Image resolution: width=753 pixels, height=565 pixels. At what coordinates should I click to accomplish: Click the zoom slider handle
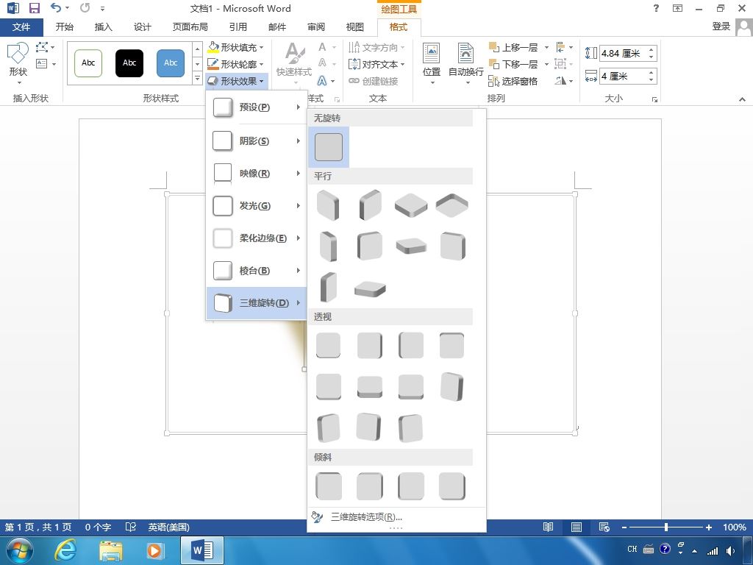[666, 527]
